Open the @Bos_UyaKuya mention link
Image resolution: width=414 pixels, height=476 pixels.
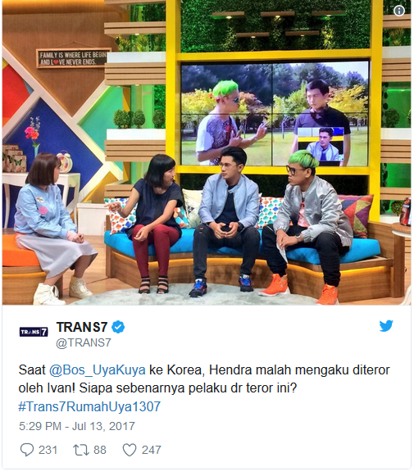pos(98,370)
